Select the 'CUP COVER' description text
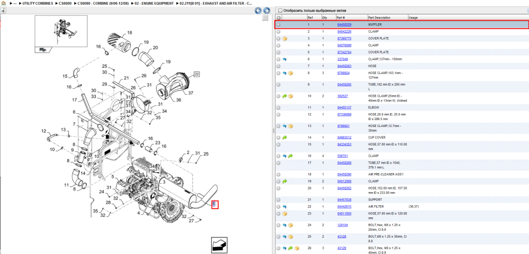The image size is (529, 254). tap(377, 138)
